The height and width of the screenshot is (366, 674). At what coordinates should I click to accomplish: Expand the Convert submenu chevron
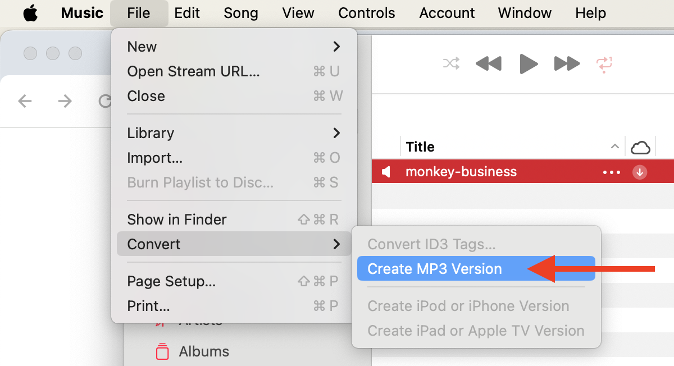[337, 244]
